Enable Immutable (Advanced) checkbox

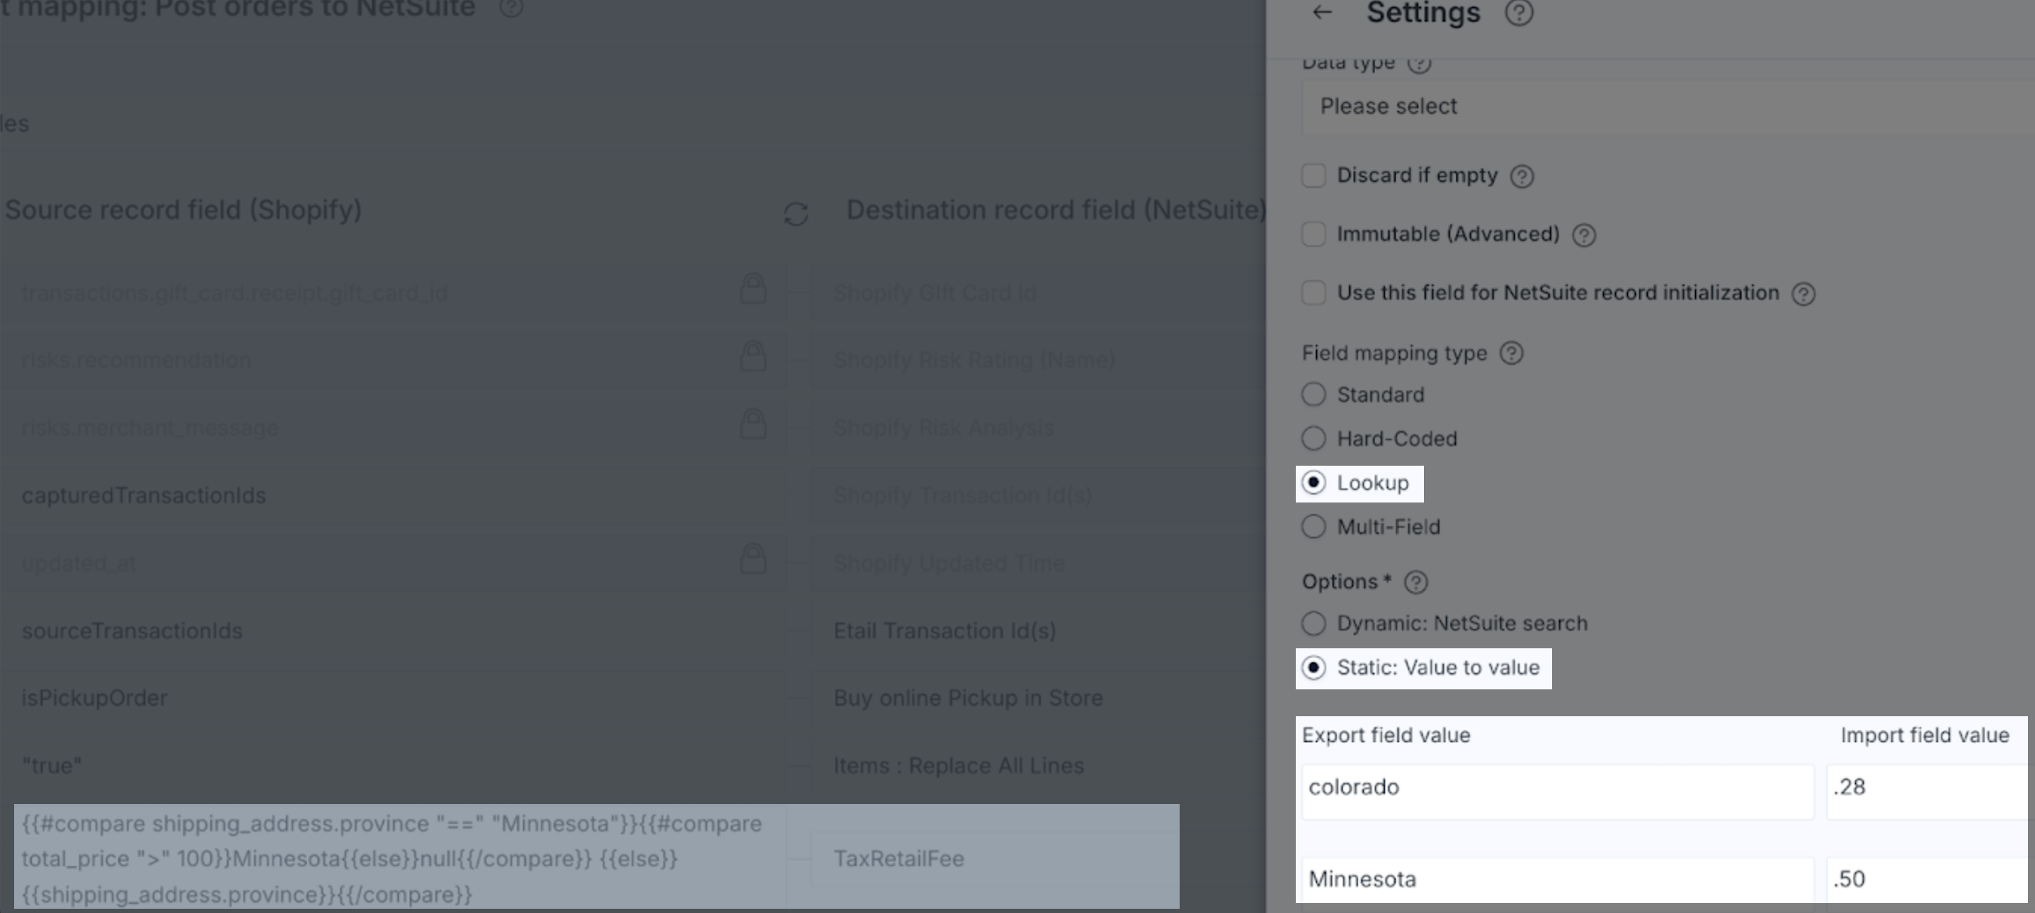point(1313,234)
